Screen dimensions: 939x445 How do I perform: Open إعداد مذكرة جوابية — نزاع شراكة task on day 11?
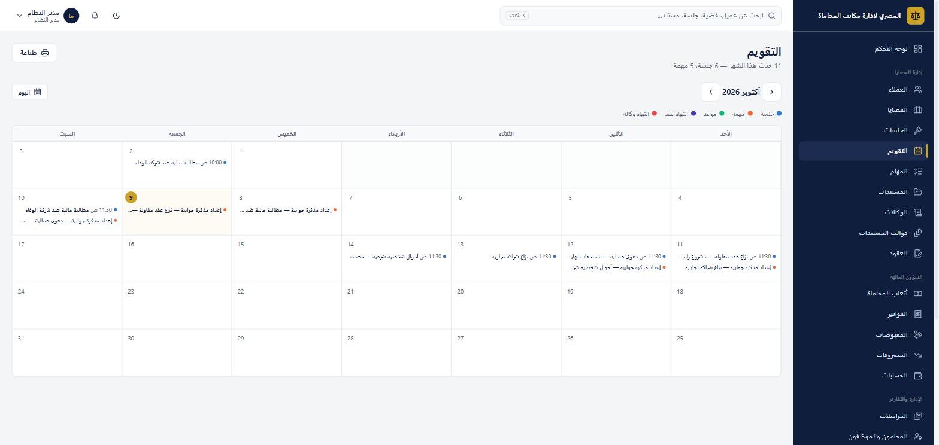730,267
